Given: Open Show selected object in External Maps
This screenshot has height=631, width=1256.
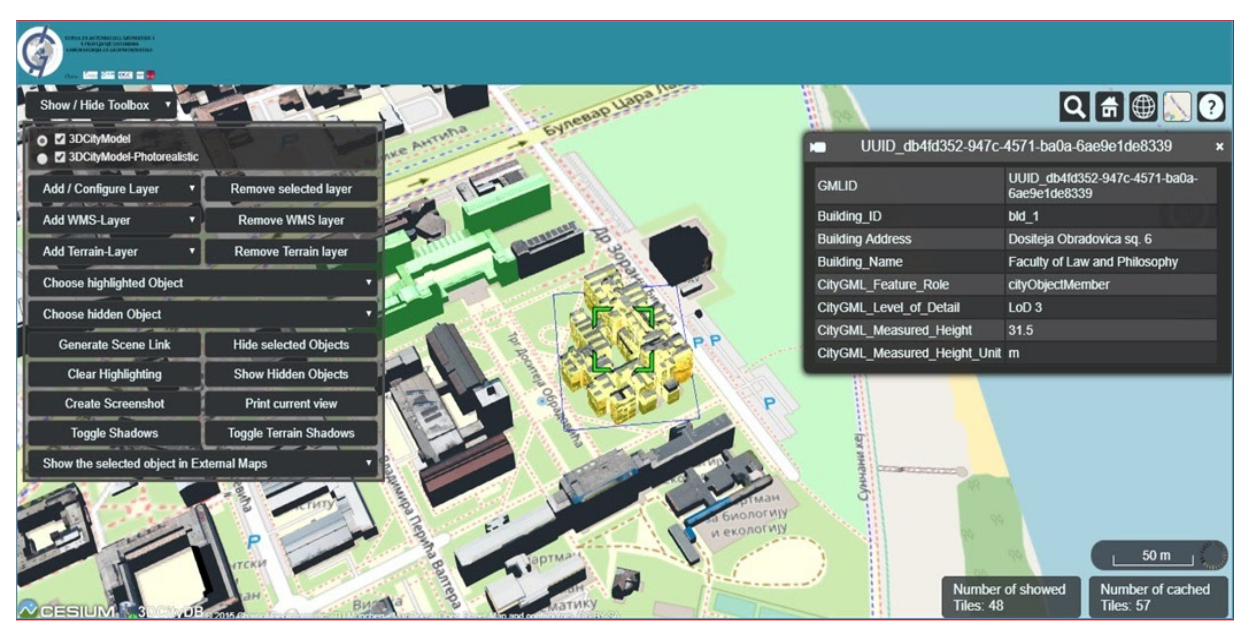Looking at the screenshot, I should (203, 463).
